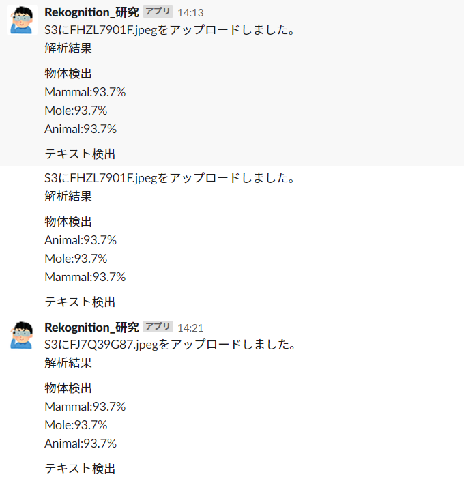Click Mammal:93.7% in the 14:21 message

tap(85, 407)
